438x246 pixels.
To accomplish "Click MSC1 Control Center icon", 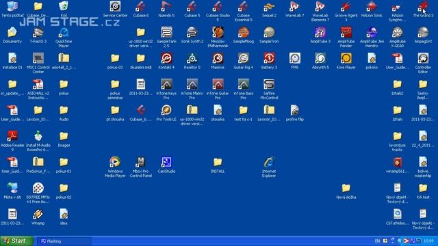I will tap(38, 58).
